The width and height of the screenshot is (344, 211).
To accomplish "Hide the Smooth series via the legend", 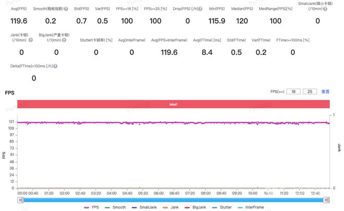I will point(115,207).
